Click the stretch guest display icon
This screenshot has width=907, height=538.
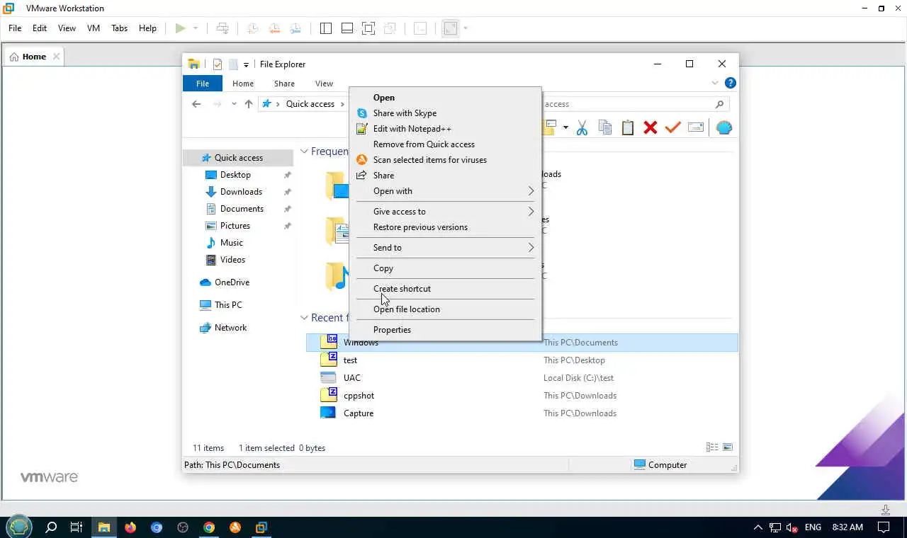point(450,28)
